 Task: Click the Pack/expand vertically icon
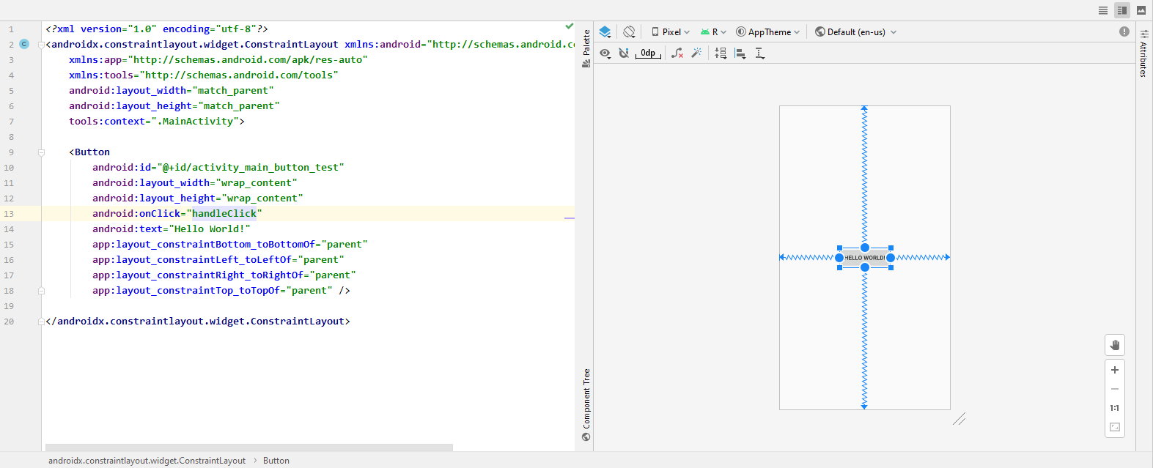coord(721,53)
